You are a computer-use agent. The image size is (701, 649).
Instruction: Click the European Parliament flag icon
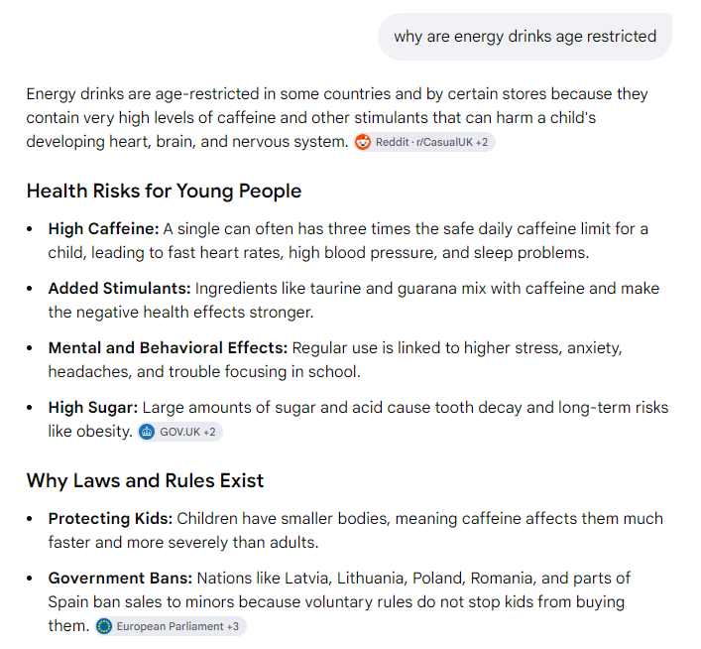(104, 626)
